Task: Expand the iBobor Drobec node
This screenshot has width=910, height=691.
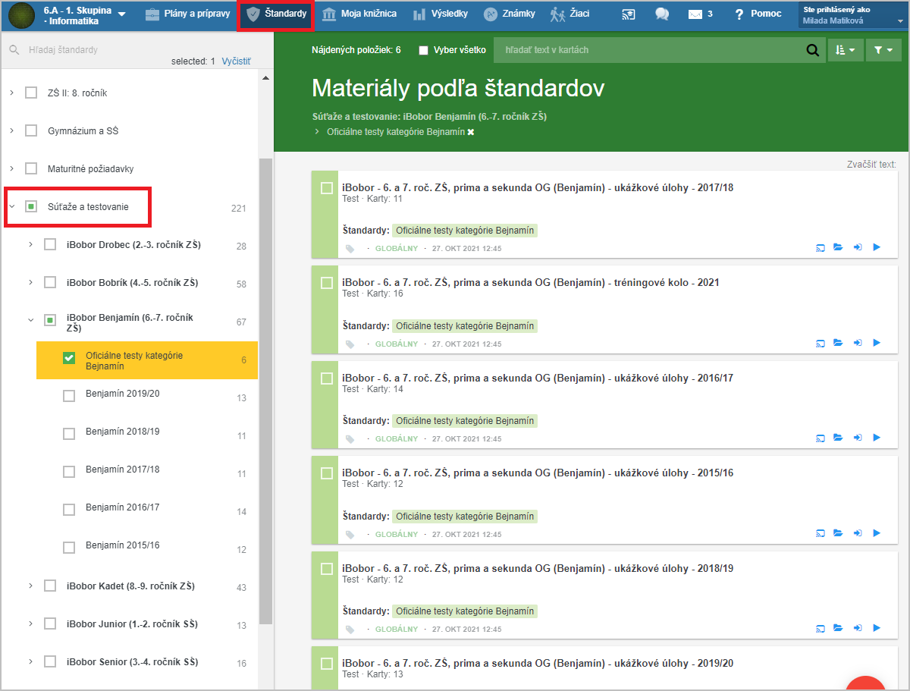Action: pyautogui.click(x=30, y=244)
